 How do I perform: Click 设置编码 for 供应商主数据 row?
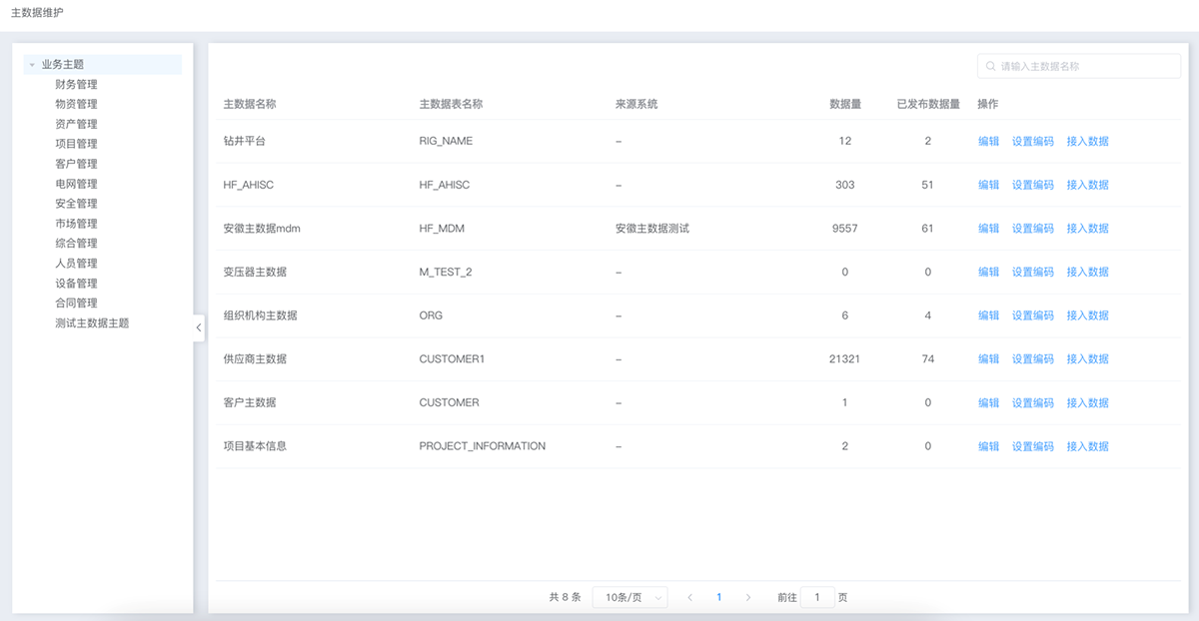tap(1033, 358)
